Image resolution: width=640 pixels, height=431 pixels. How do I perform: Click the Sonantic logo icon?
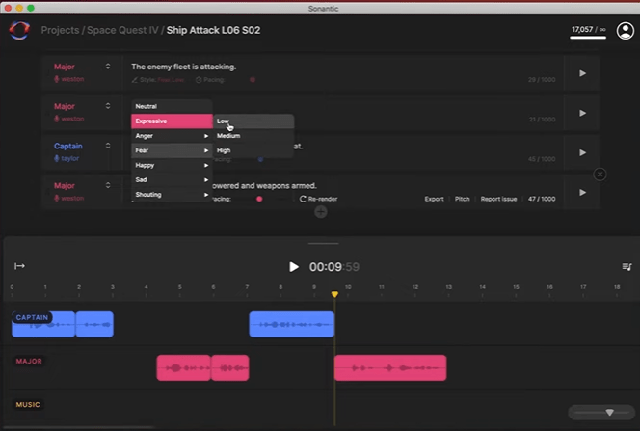18,31
